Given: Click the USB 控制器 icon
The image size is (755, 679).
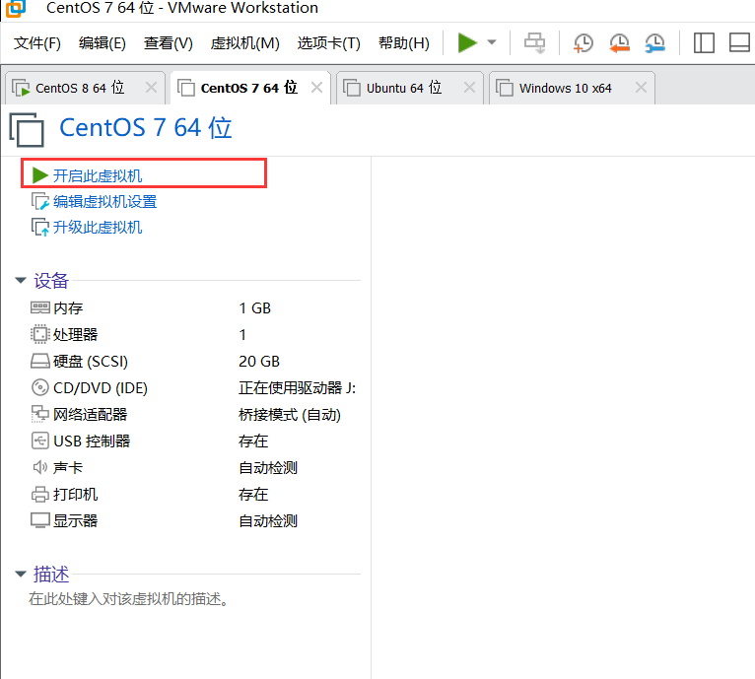Looking at the screenshot, I should [40, 441].
